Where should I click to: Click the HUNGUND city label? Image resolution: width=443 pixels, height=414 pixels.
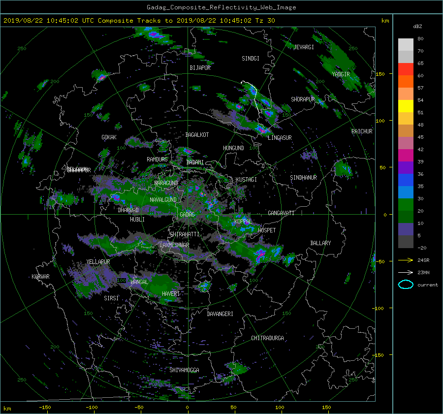pos(233,148)
